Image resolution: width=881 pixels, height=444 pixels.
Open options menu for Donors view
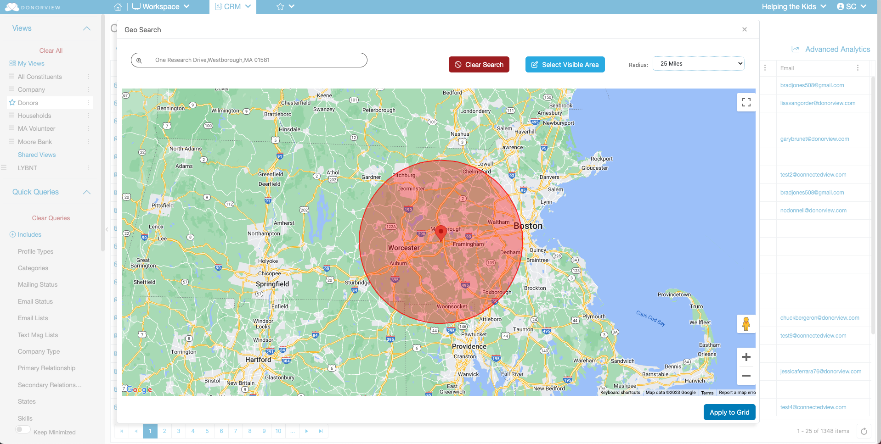[88, 103]
